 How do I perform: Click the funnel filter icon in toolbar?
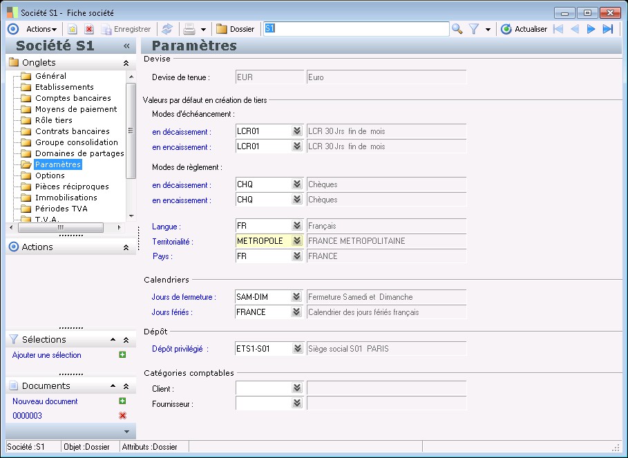click(x=475, y=29)
